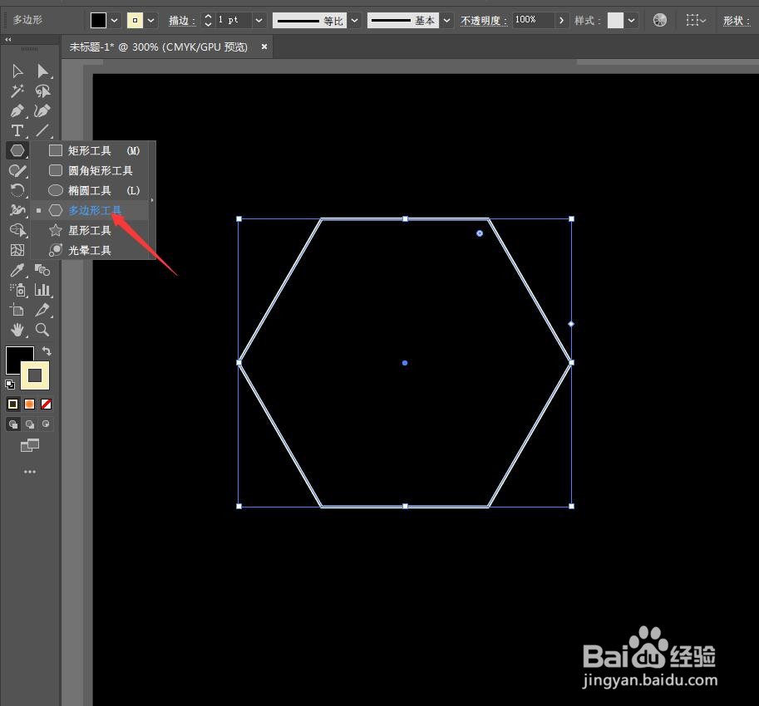Select the Rotate tool

(x=17, y=190)
